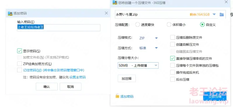
Task: Close the 添加密码 dialog
Action: point(106,13)
